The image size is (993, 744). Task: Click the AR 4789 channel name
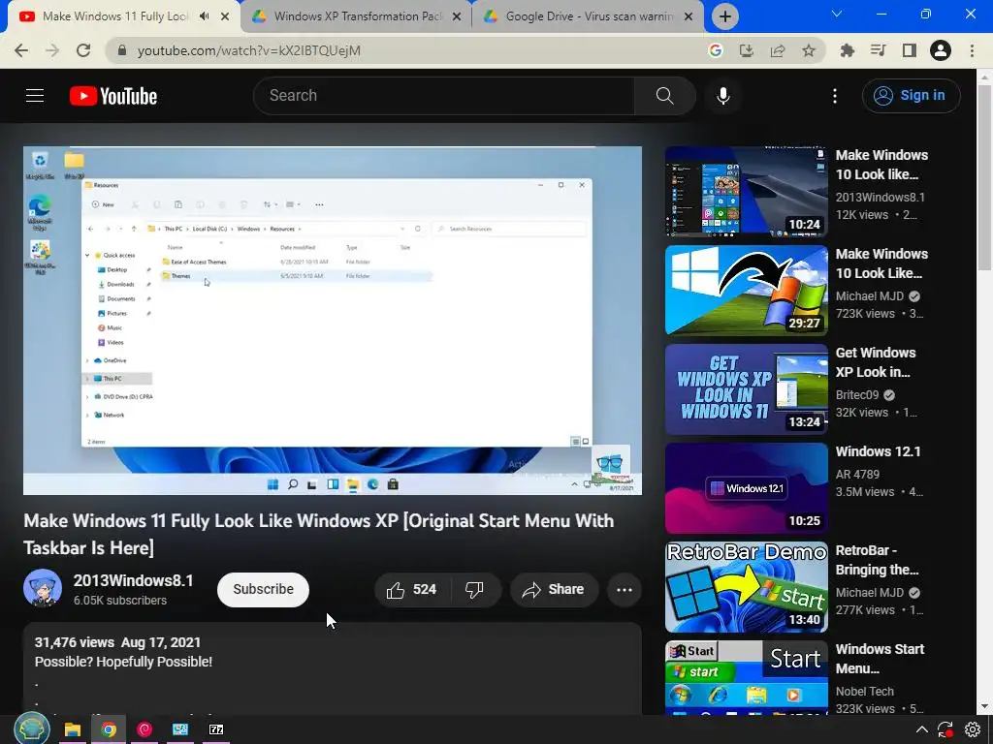pos(857,475)
